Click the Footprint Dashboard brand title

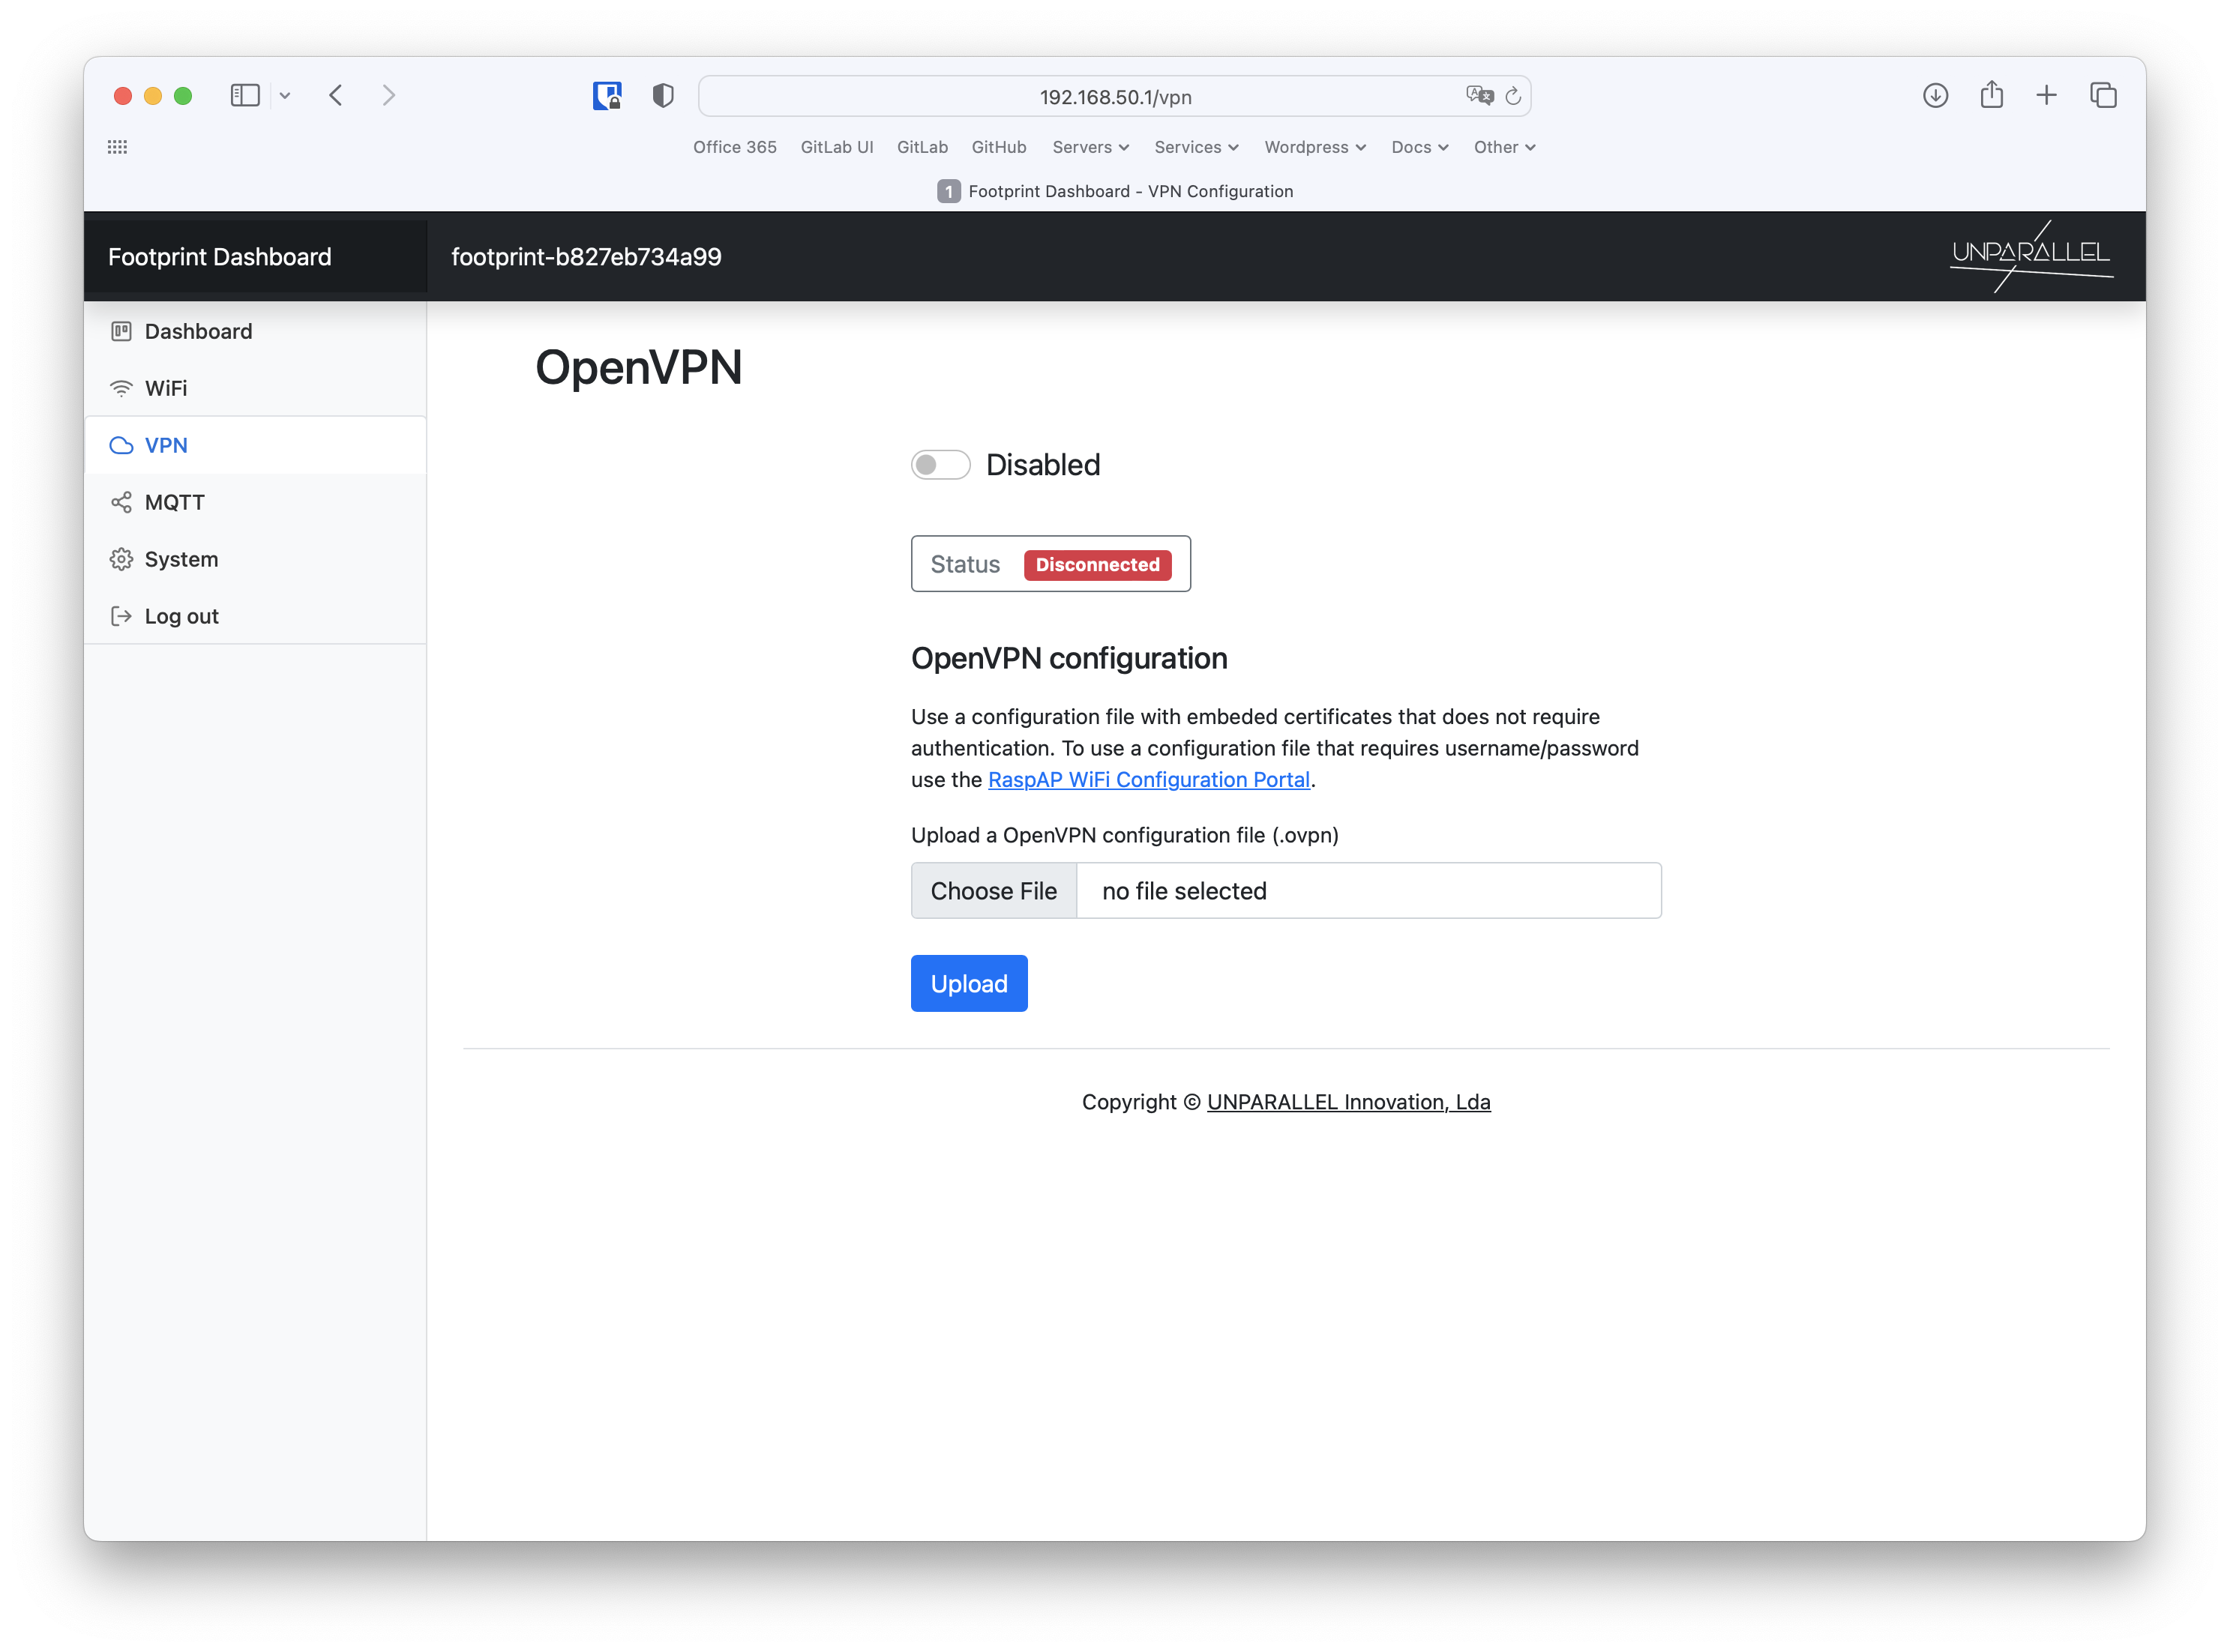coord(219,257)
